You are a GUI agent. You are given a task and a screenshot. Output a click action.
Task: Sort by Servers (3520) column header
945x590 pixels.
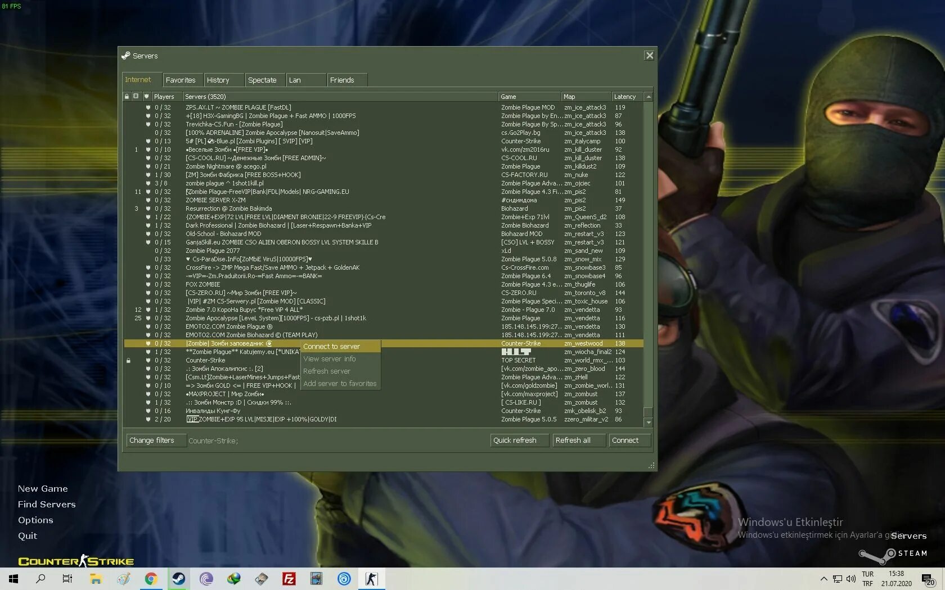[340, 97]
